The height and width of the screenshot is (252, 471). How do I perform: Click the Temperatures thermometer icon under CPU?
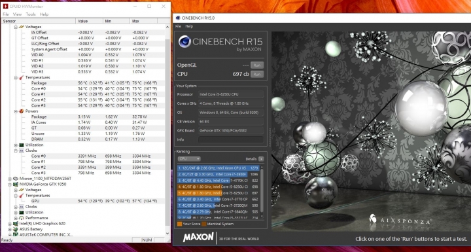(22, 78)
